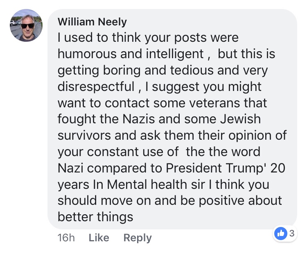Click the number 3 beside thumbs-up
This screenshot has height=254, width=307.
[x=291, y=234]
